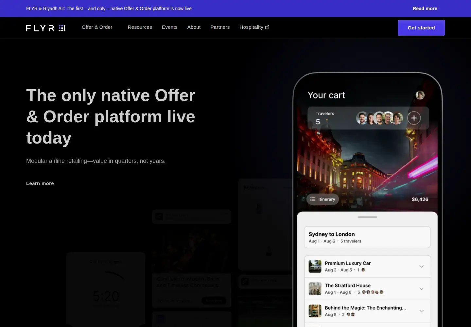The image size is (471, 327).
Task: Click the drag handle on cart sheet
Action: click(x=367, y=217)
